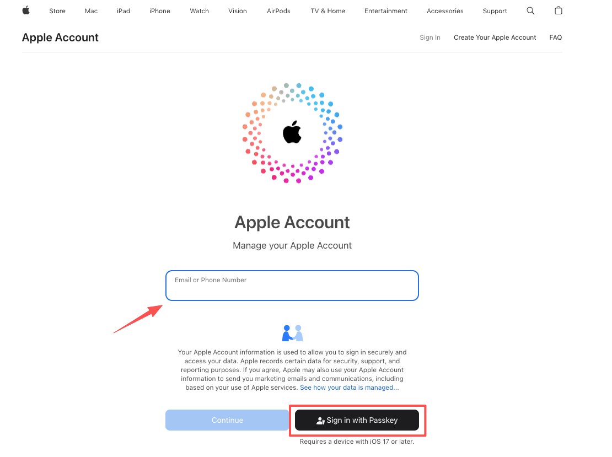Open the FAQ link
The width and height of the screenshot is (612, 457).
(555, 37)
